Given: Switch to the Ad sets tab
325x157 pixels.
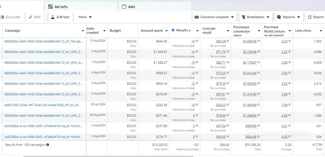Looking at the screenshot, I should point(81,6).
